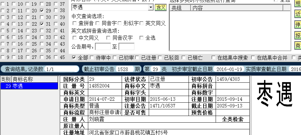The height and width of the screenshot is (135, 301).
Task: Enable the 形似字 checkbox
Action: (x=120, y=23)
